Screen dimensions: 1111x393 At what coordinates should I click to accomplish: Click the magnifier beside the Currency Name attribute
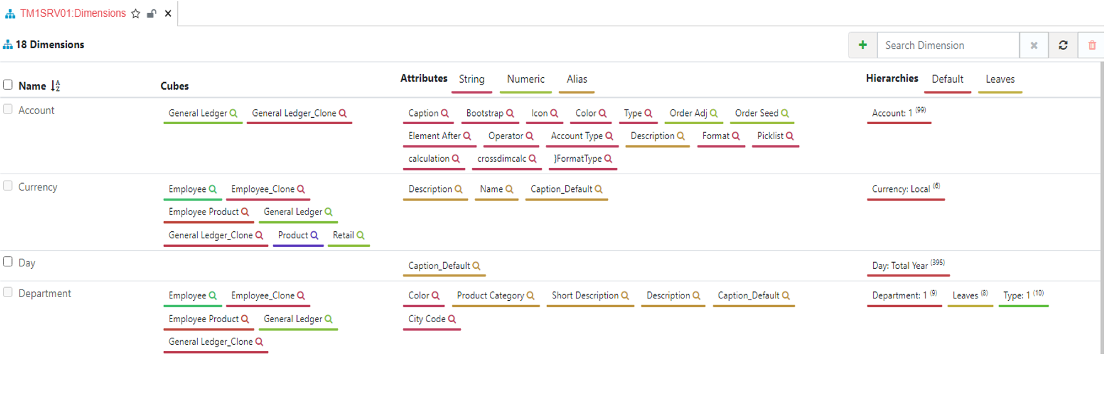[509, 189]
